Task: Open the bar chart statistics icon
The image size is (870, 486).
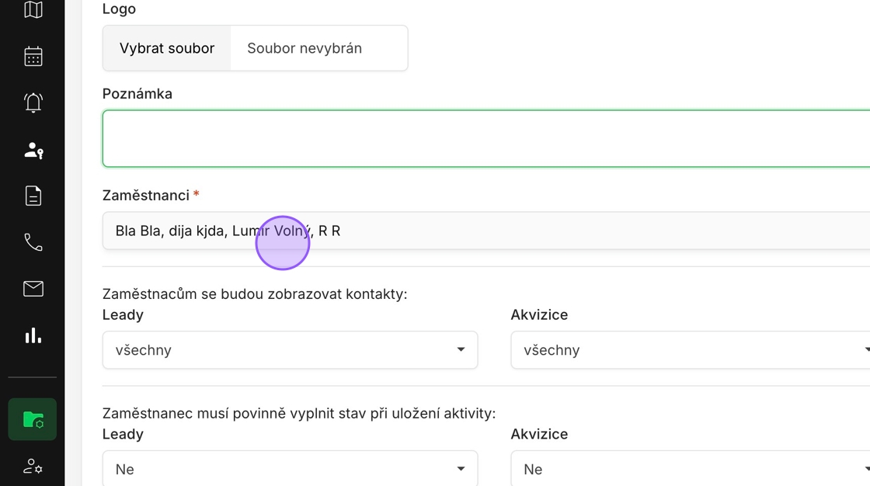Action: click(33, 335)
